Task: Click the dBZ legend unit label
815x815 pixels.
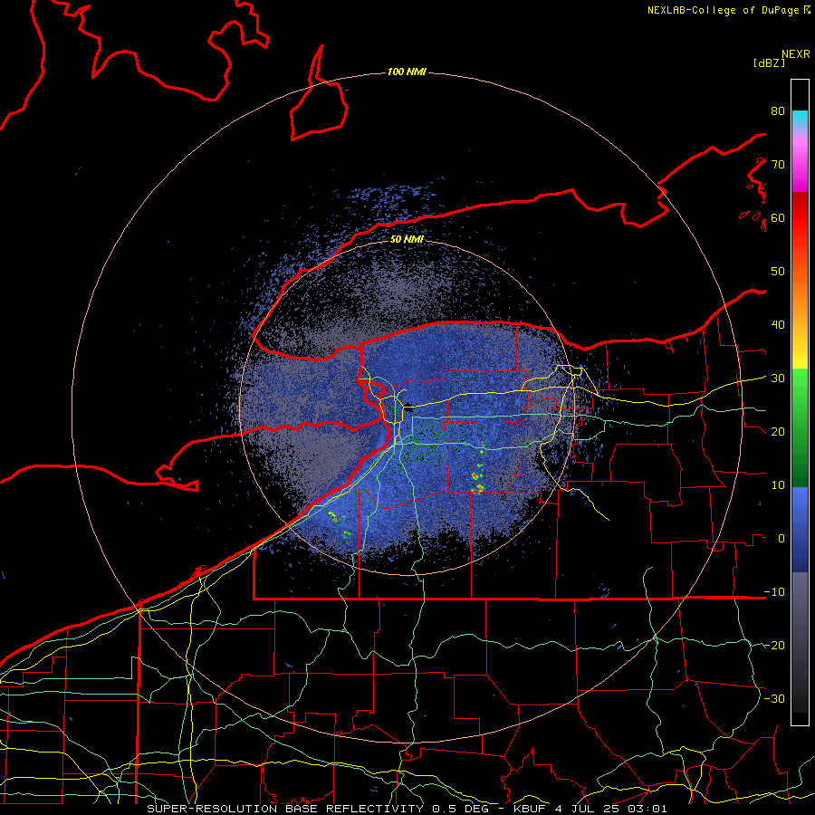Action: click(769, 62)
